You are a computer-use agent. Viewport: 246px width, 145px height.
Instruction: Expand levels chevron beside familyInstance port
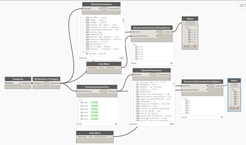(x=100, y=91)
